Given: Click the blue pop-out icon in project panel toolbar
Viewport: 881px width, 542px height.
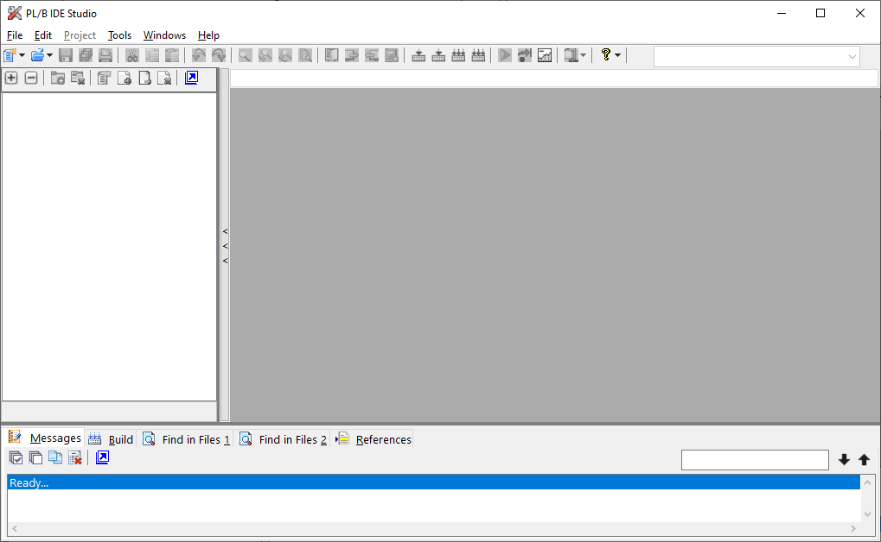Looking at the screenshot, I should tap(191, 78).
